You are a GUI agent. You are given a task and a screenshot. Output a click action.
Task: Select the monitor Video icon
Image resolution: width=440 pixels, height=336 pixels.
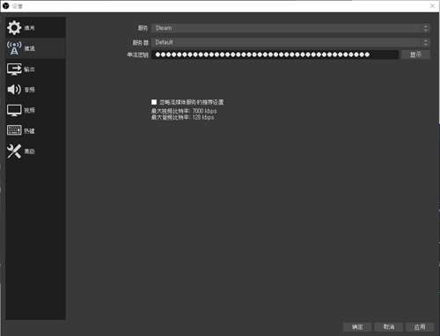pyautogui.click(x=14, y=110)
